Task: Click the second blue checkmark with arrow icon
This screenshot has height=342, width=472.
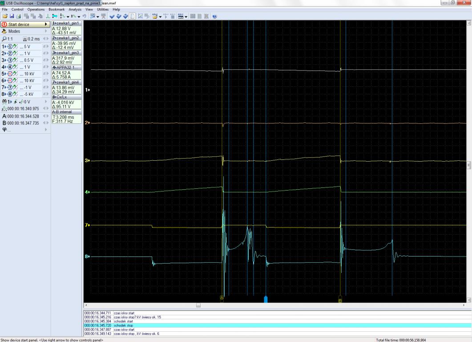Action: tap(119, 16)
